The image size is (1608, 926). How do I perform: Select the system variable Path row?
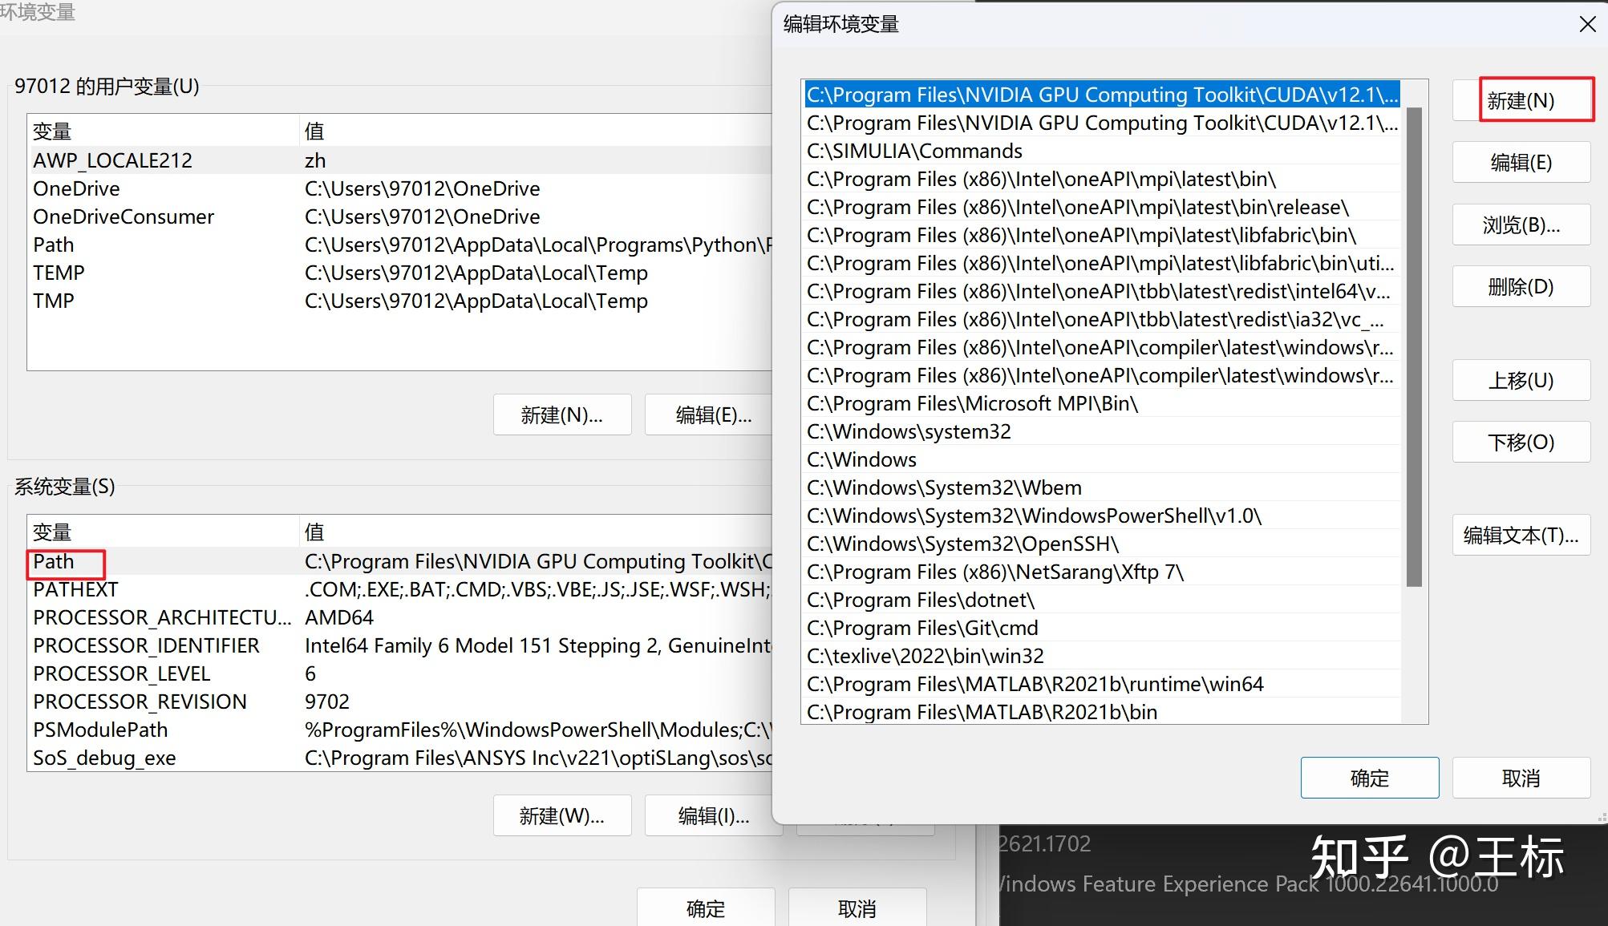click(54, 562)
